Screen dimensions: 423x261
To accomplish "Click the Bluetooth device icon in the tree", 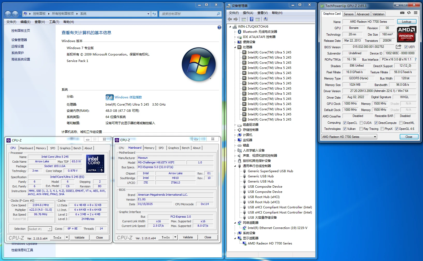I will [240, 32].
